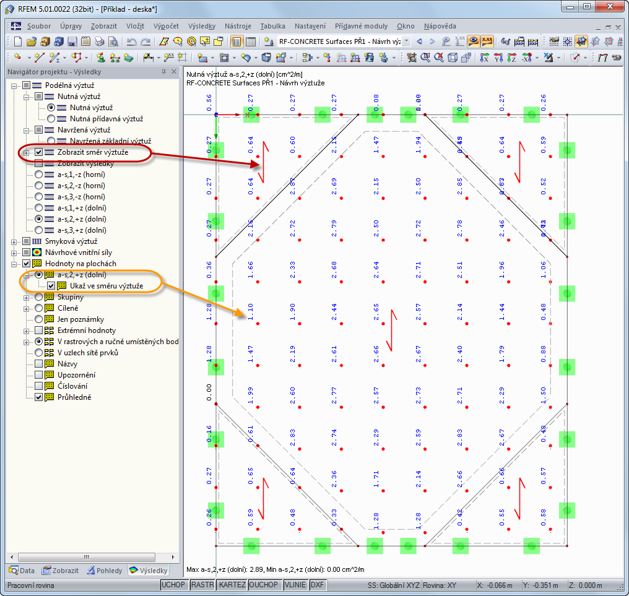The height and width of the screenshot is (596, 629).
Task: Set view in X direction
Action: (485, 58)
